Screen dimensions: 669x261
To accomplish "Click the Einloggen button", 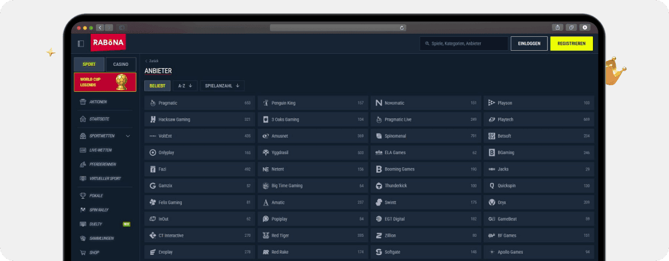I will pos(529,43).
